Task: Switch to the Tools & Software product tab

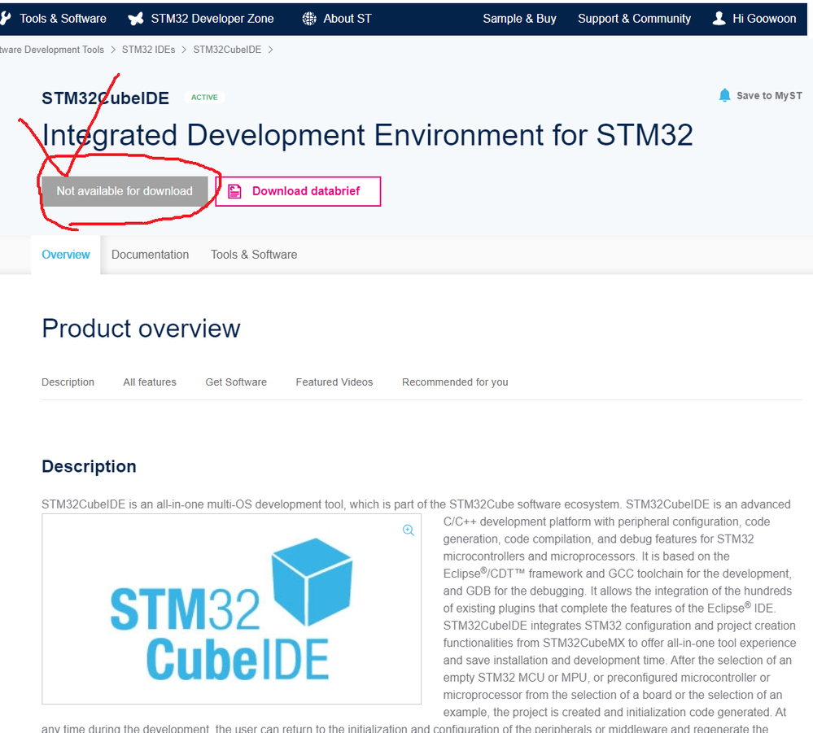Action: point(254,255)
